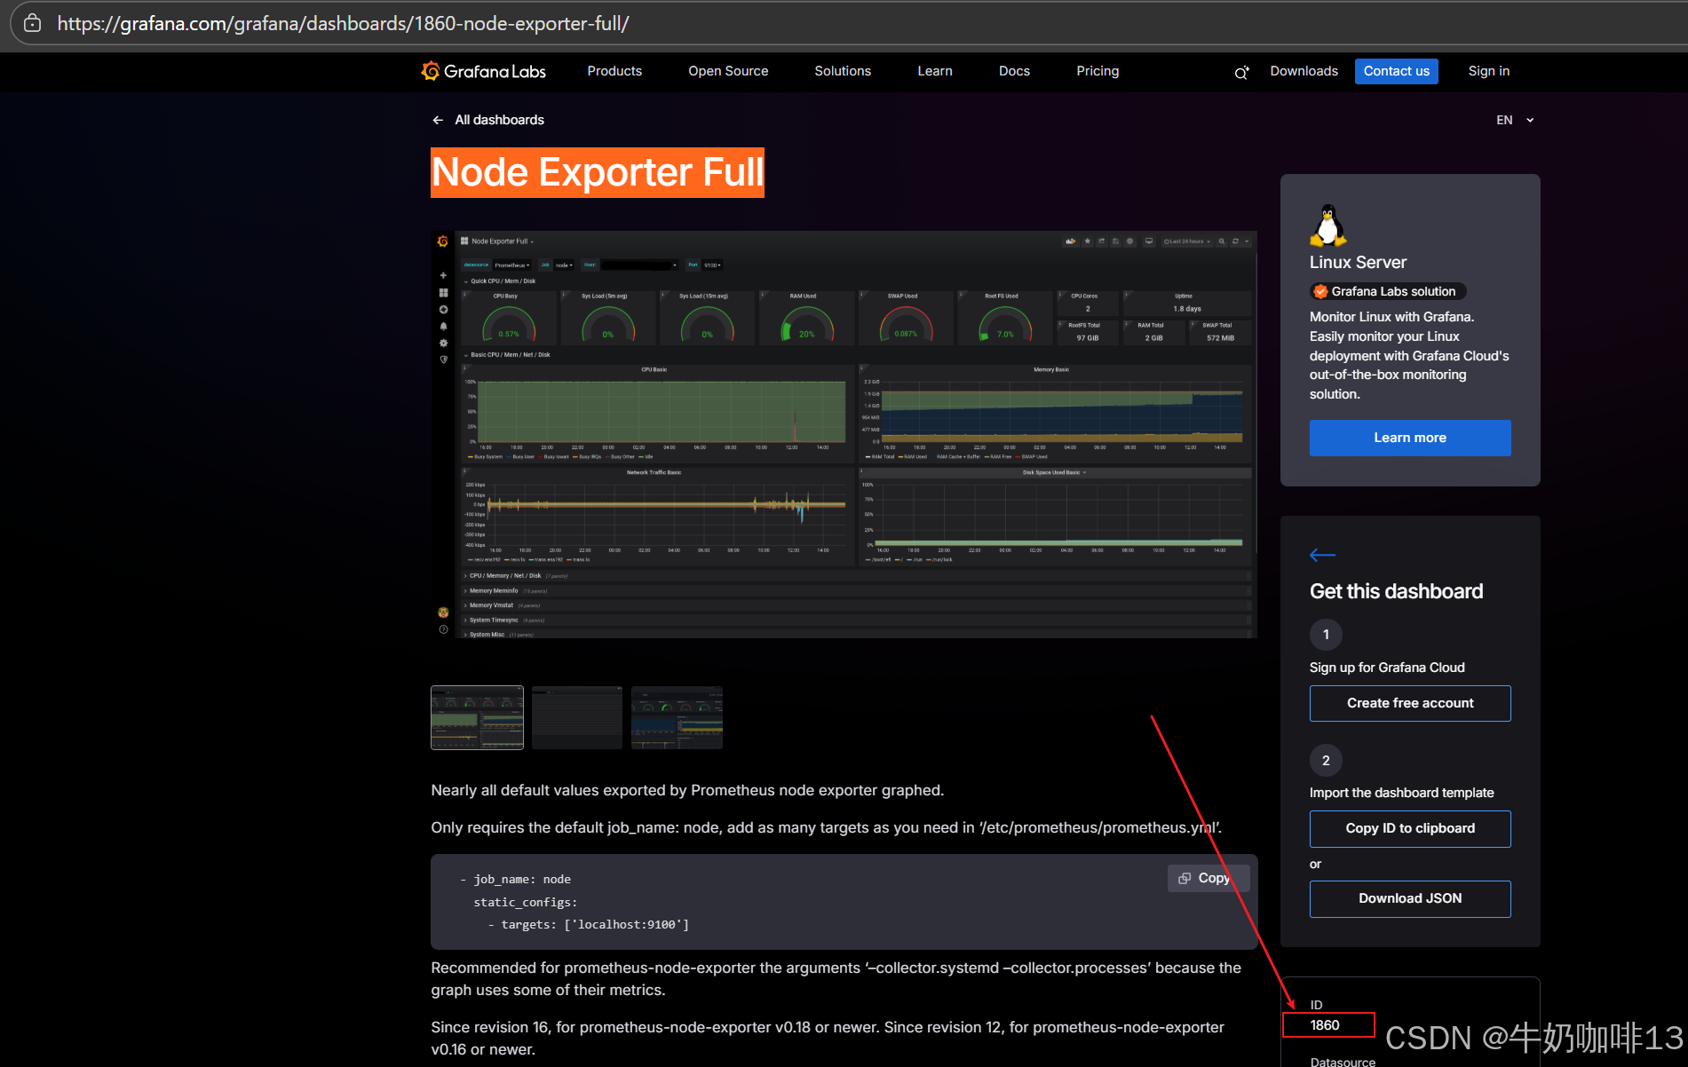Open the site search icon
The height and width of the screenshot is (1067, 1688).
click(x=1241, y=72)
